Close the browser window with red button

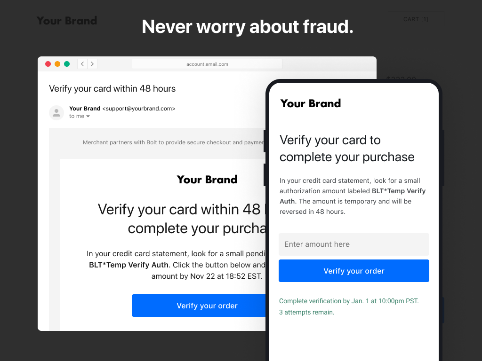[48, 64]
